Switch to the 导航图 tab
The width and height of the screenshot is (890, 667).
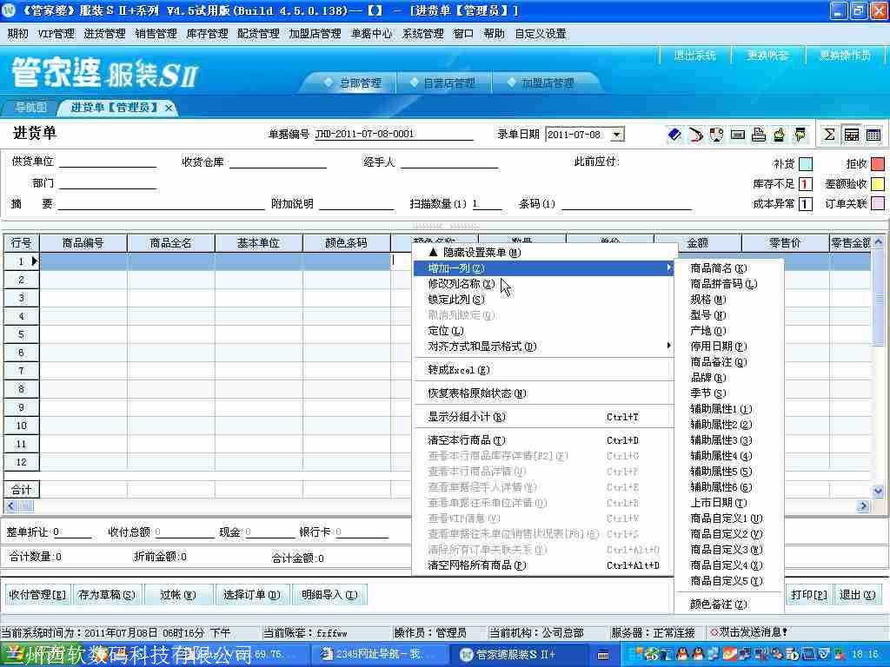tap(30, 107)
